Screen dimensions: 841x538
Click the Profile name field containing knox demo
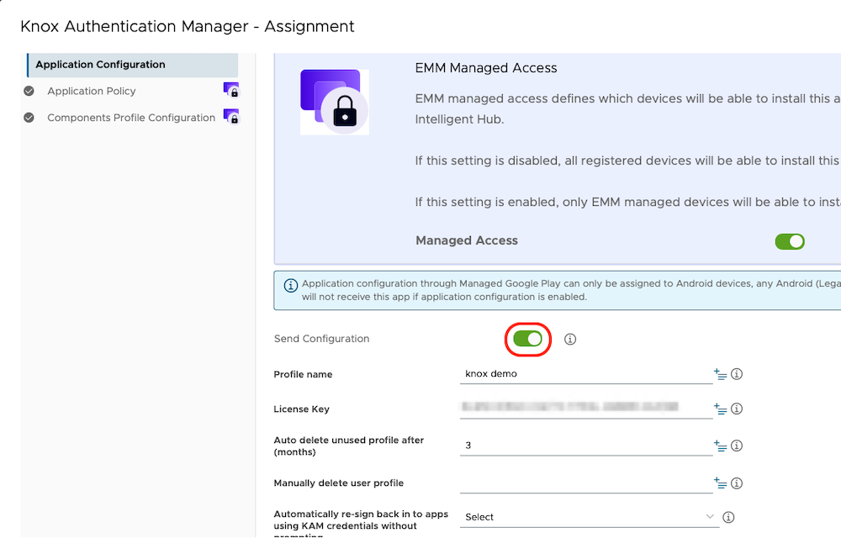coord(585,374)
